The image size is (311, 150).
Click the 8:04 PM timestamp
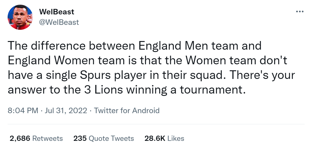(x=23, y=111)
